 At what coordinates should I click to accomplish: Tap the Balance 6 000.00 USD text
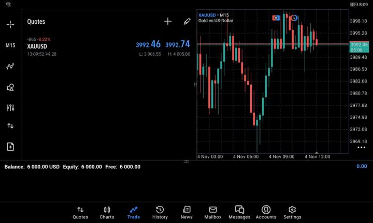point(32,167)
